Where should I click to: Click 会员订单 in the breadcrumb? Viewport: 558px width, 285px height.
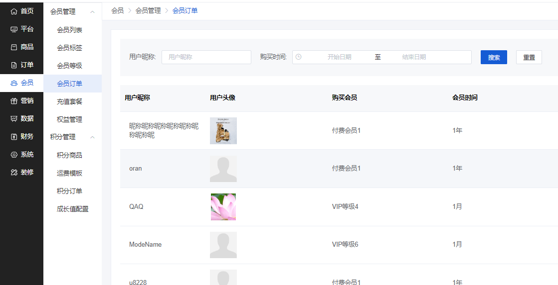click(185, 11)
